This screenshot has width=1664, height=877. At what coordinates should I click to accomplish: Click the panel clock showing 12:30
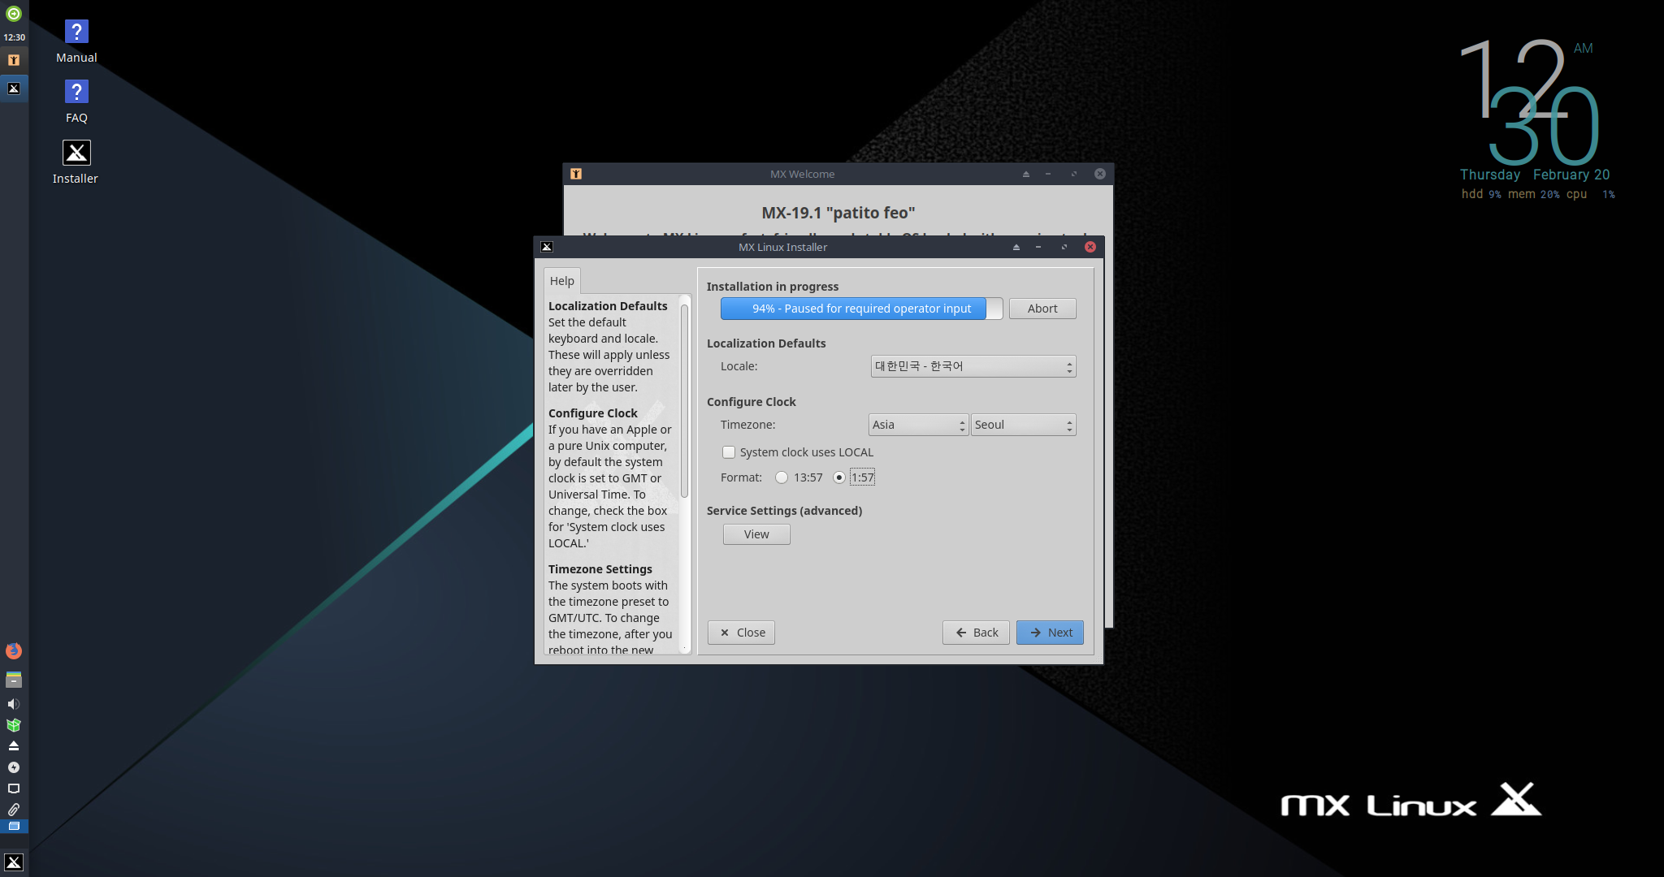pyautogui.click(x=14, y=37)
